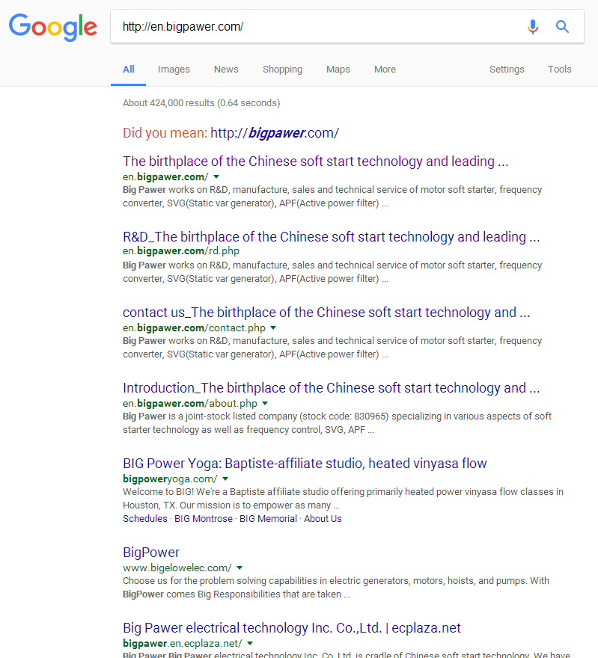Open the Shopping tab
The image size is (598, 658).
coord(282,70)
